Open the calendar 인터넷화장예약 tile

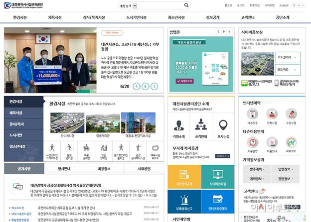click(218, 202)
